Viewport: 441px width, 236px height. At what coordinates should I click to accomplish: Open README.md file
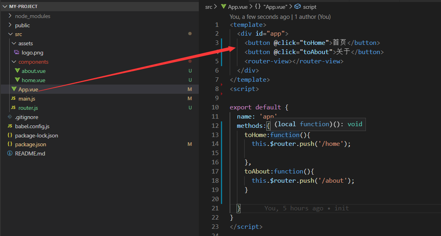pos(30,153)
